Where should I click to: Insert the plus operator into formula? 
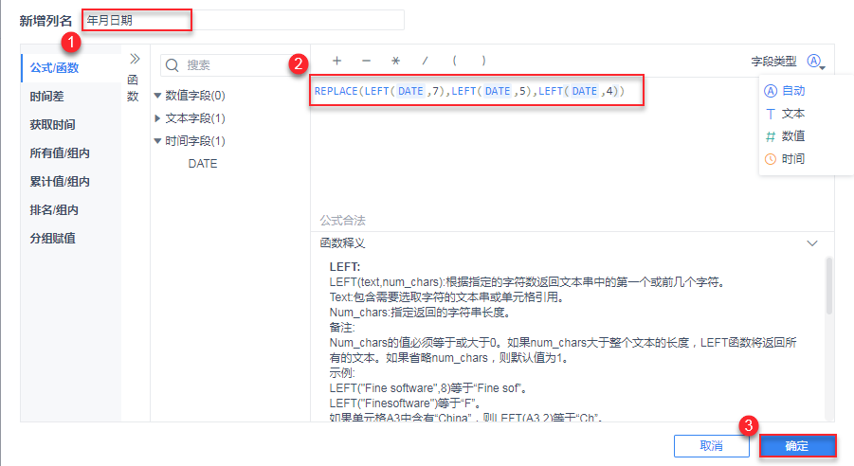click(x=337, y=61)
